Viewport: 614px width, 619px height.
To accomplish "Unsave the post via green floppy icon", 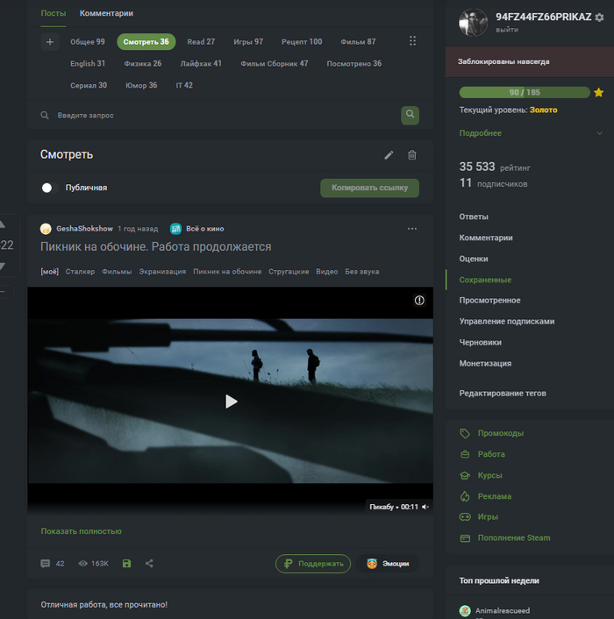I will [126, 564].
